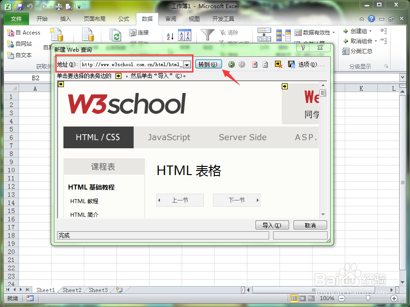
Task: Switch to the 页面布局 ribbon tab
Action: (94, 19)
